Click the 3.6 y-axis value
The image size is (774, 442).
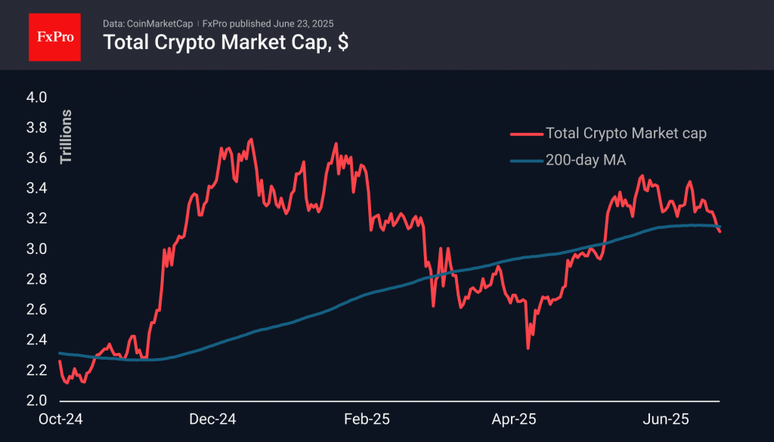tap(38, 158)
